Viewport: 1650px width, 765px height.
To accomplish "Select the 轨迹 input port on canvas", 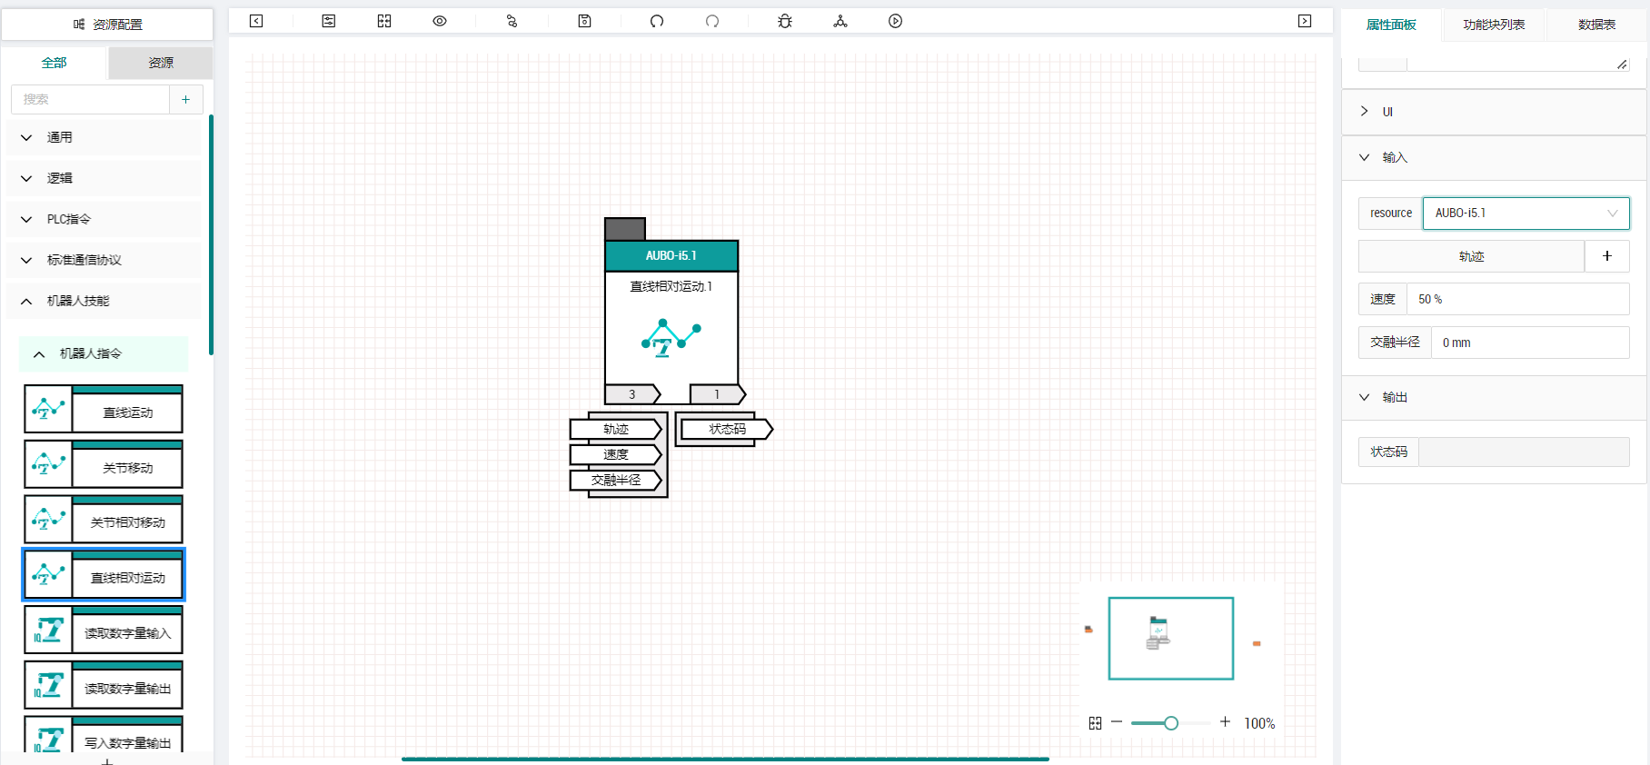I will [616, 429].
